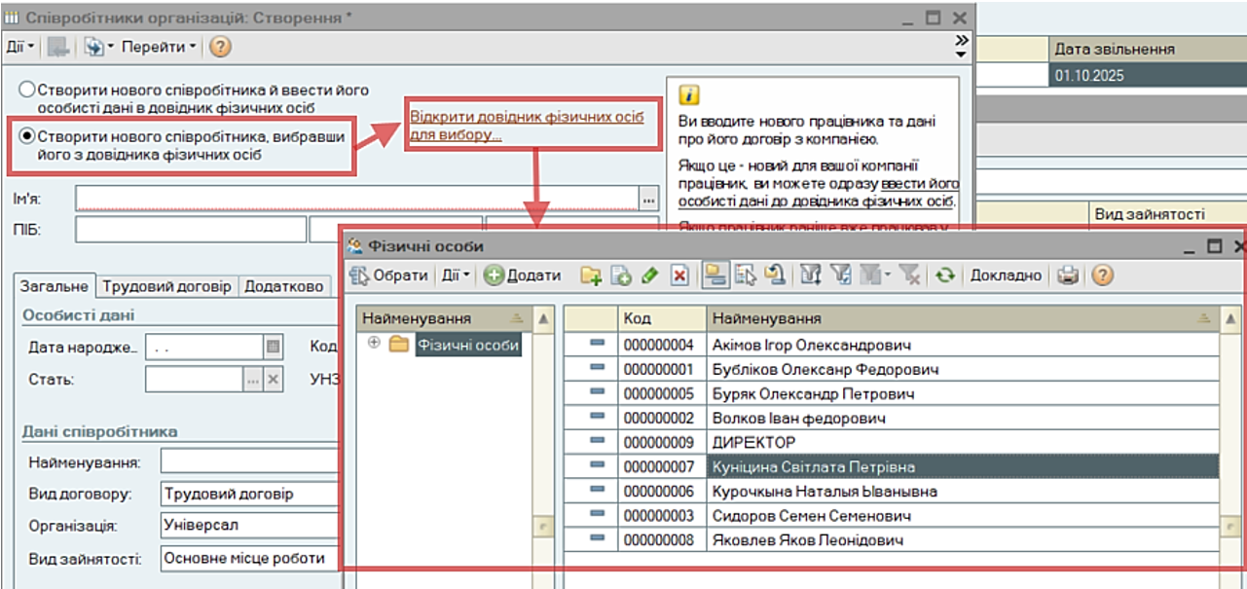This screenshot has height=589, width=1247.
Task: Click the green refresh arrows icon
Action: (943, 276)
